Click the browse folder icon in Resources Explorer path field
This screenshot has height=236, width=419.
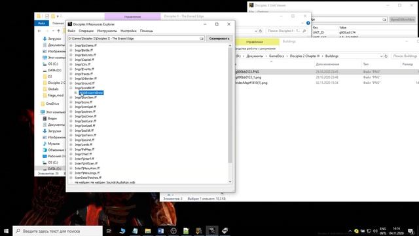pos(202,39)
